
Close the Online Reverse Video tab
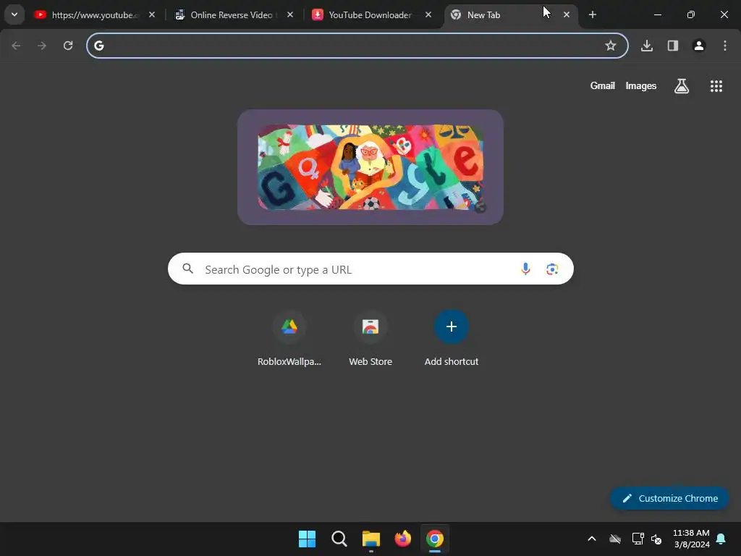pyautogui.click(x=290, y=14)
